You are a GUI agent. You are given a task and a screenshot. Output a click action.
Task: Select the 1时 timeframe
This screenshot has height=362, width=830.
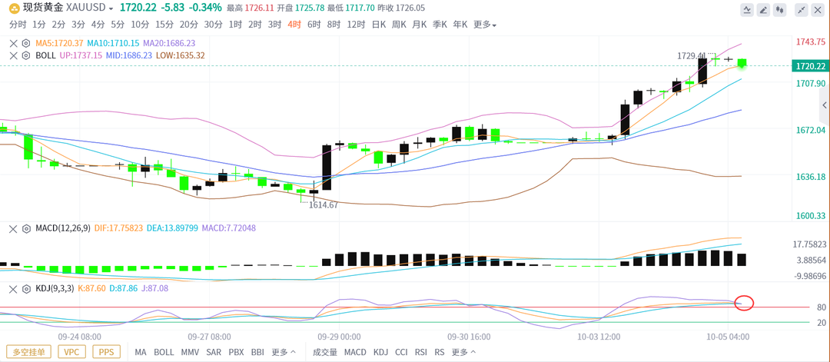pyautogui.click(x=236, y=25)
